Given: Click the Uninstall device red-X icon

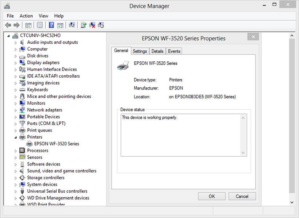Looking at the screenshot, I should click(92, 25).
